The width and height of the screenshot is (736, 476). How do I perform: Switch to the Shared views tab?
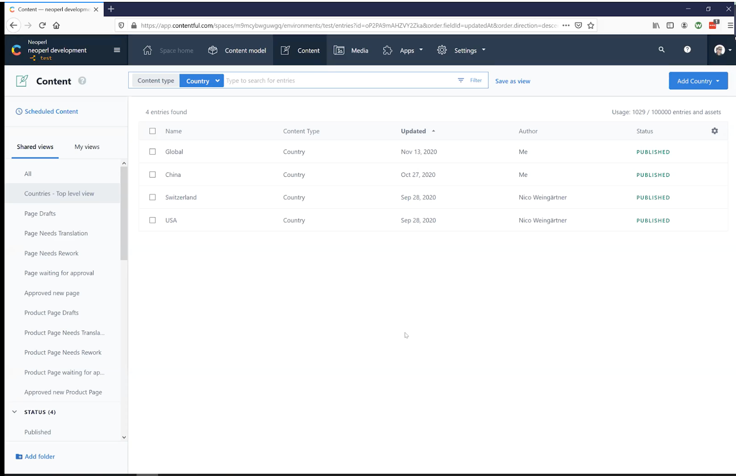pyautogui.click(x=35, y=147)
